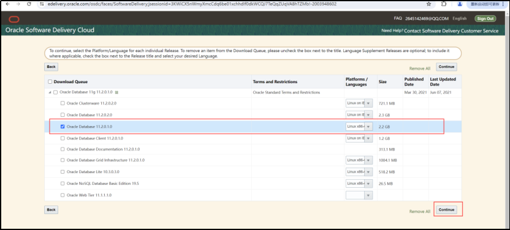Click the Jun 07, 2021 last updated date
The width and height of the screenshot is (510, 230).
coord(440,92)
